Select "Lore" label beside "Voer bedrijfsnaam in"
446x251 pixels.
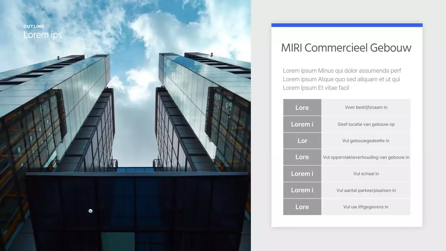(x=302, y=107)
